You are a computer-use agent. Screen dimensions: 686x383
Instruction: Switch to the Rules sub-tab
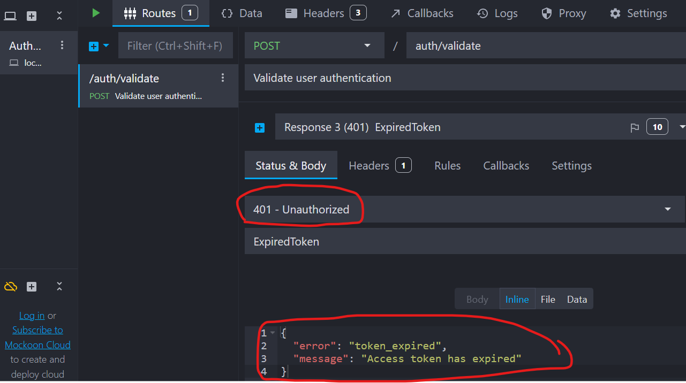click(x=448, y=166)
